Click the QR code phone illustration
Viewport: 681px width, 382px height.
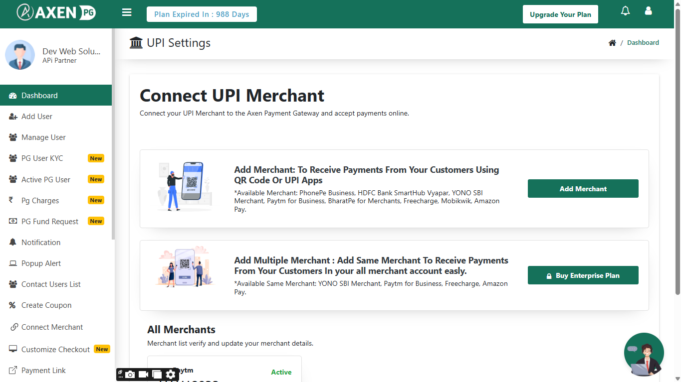coord(184,187)
